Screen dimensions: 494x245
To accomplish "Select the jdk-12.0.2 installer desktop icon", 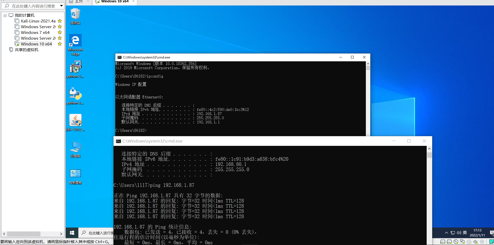I will click(x=75, y=122).
